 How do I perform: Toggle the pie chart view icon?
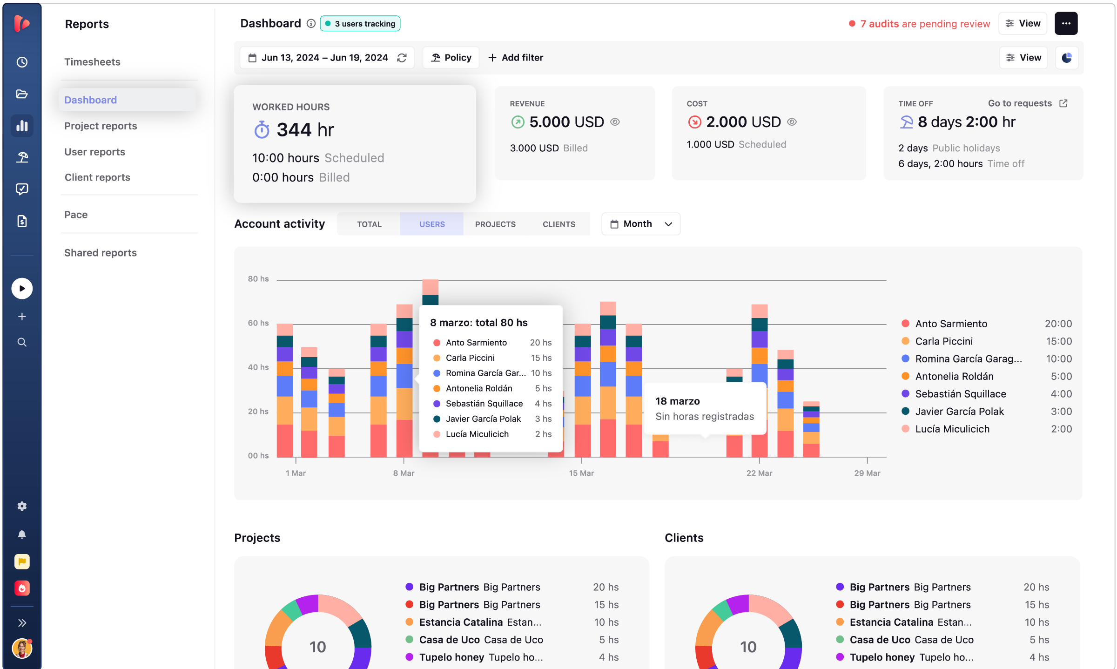1067,58
